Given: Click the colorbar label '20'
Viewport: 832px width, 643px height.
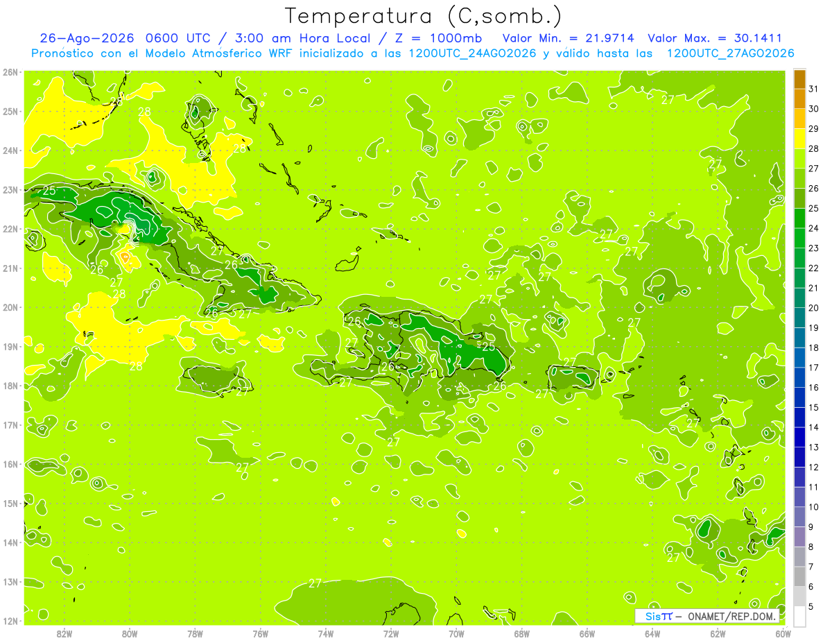Looking at the screenshot, I should click(x=813, y=308).
